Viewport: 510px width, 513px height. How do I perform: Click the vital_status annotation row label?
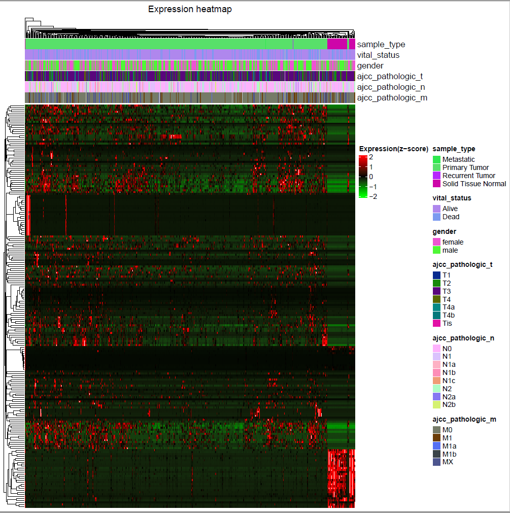pos(378,55)
